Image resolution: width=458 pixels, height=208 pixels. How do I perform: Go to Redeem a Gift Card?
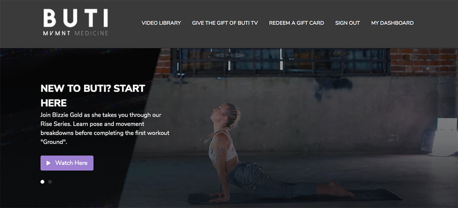coord(296,23)
